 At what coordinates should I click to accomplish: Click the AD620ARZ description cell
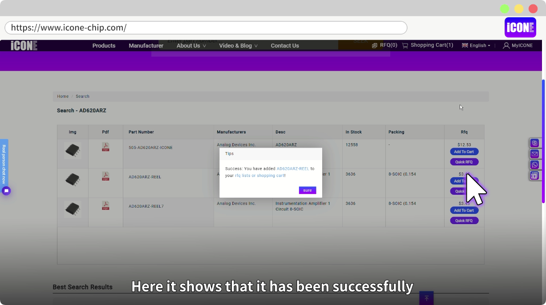286,145
